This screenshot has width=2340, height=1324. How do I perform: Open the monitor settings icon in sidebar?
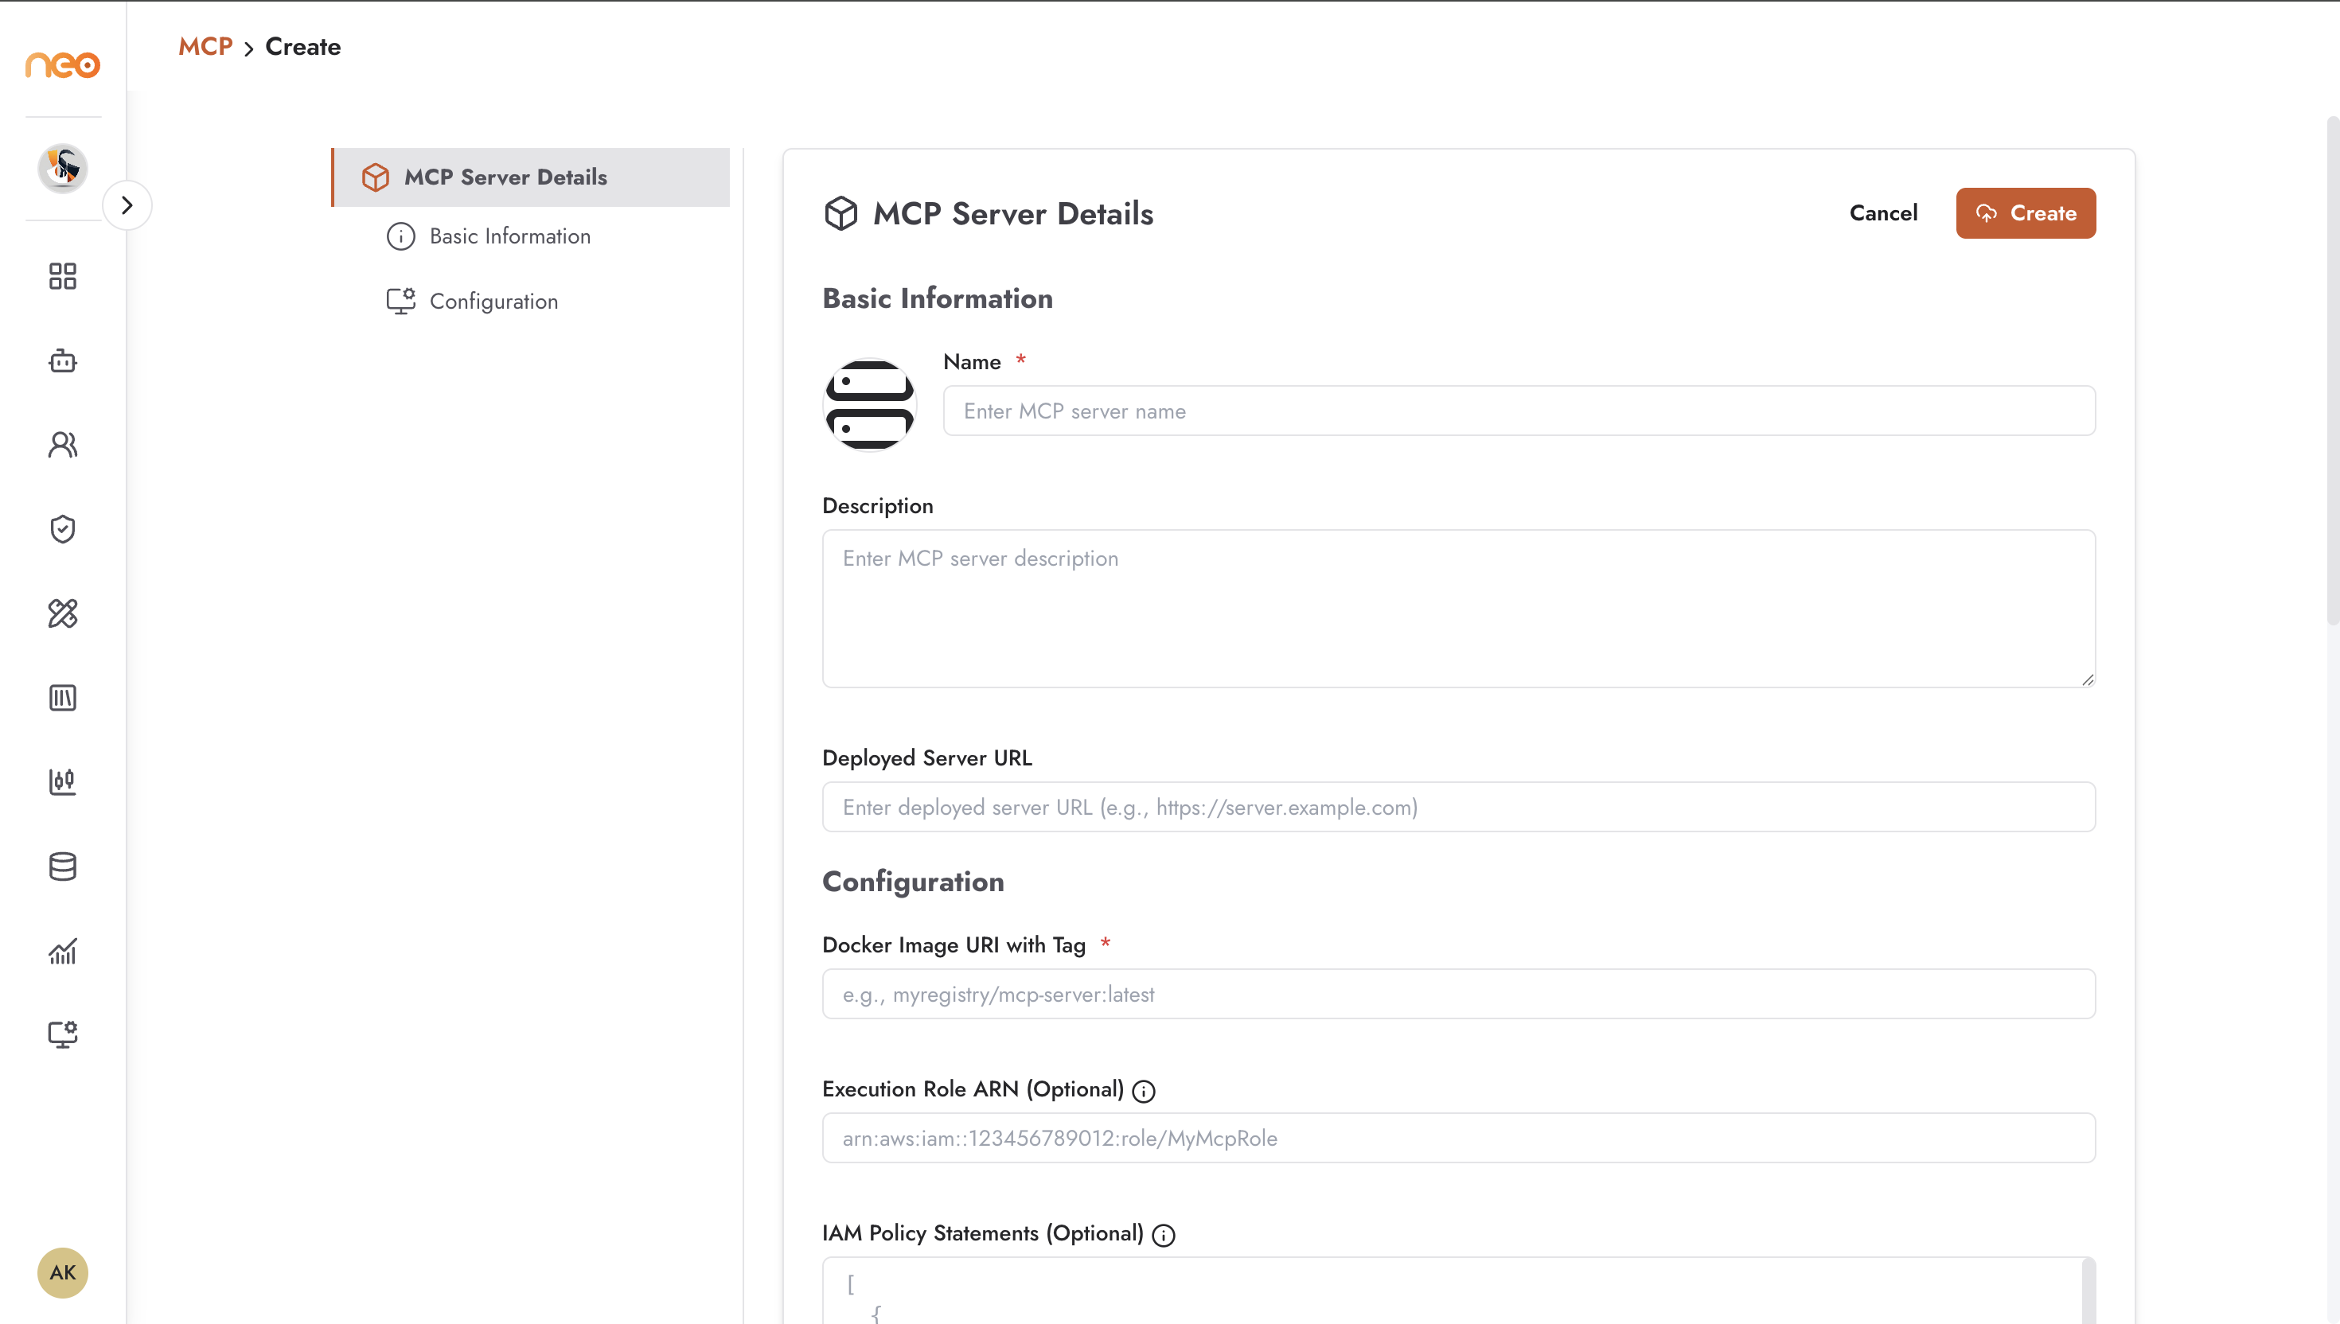pos(63,1034)
